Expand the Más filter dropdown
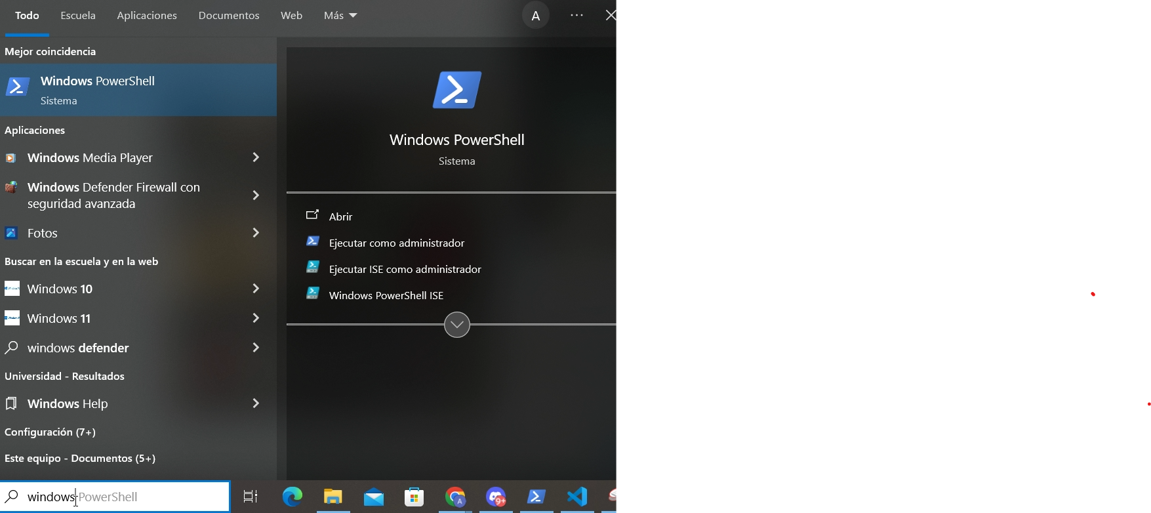The width and height of the screenshot is (1151, 513). (340, 15)
